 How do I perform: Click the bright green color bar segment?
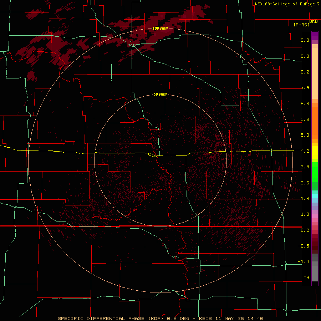(315, 172)
